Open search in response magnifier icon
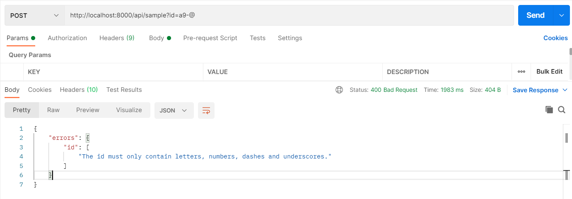This screenshot has height=199, width=572. 562,110
